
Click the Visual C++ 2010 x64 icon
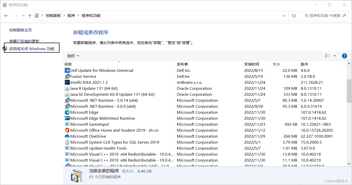(x=67, y=154)
